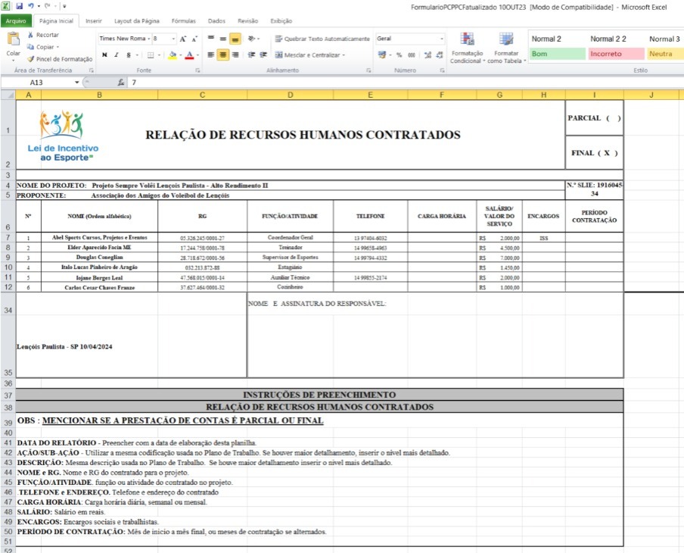Screen dimensions: 684x553
Task: Click the Mesclar e Centralizar button
Action: [x=307, y=55]
